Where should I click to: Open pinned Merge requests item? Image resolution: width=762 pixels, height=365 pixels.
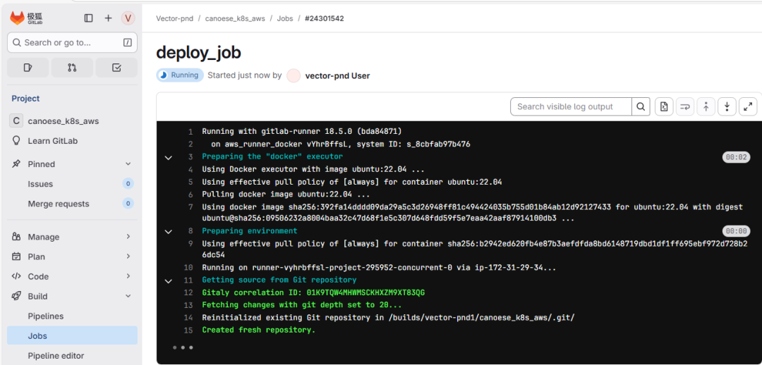coord(73,204)
